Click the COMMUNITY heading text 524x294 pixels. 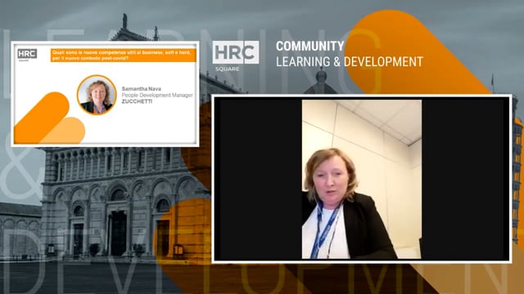[309, 46]
